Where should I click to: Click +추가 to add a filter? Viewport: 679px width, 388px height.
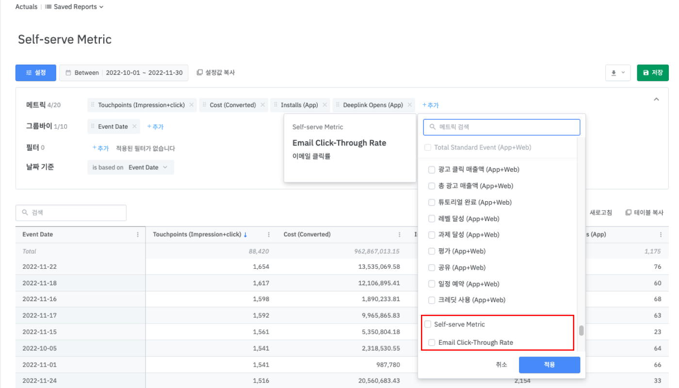coord(100,148)
